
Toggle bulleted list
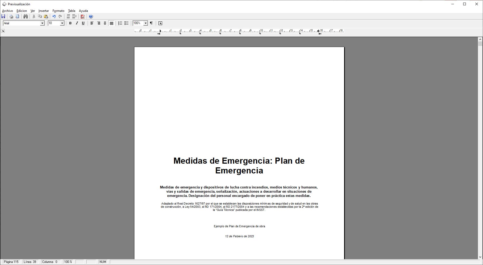click(126, 23)
